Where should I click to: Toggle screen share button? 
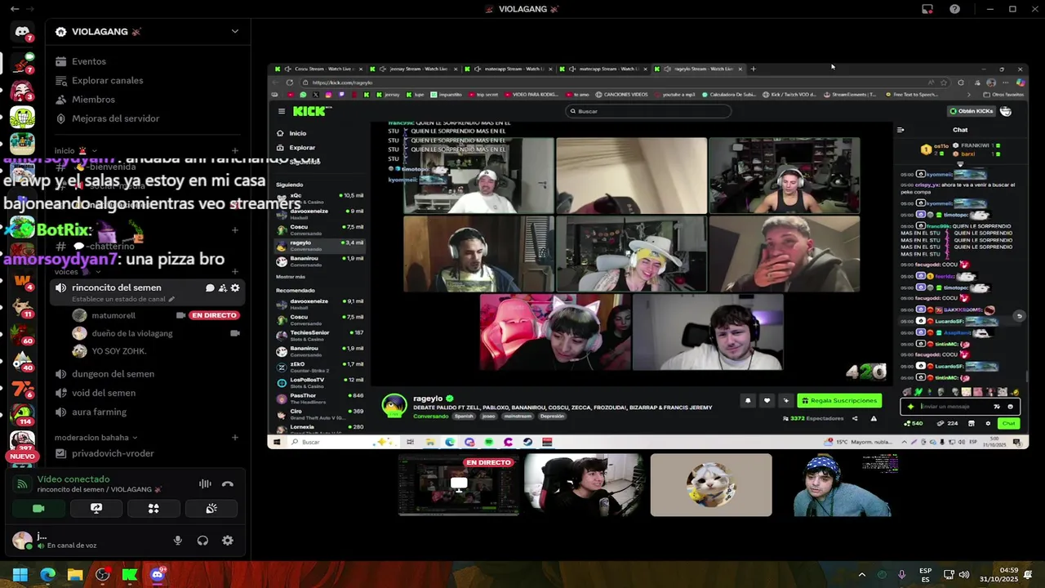point(96,508)
